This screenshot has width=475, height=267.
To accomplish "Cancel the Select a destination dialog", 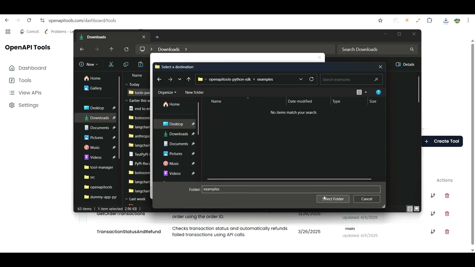I will (367, 199).
